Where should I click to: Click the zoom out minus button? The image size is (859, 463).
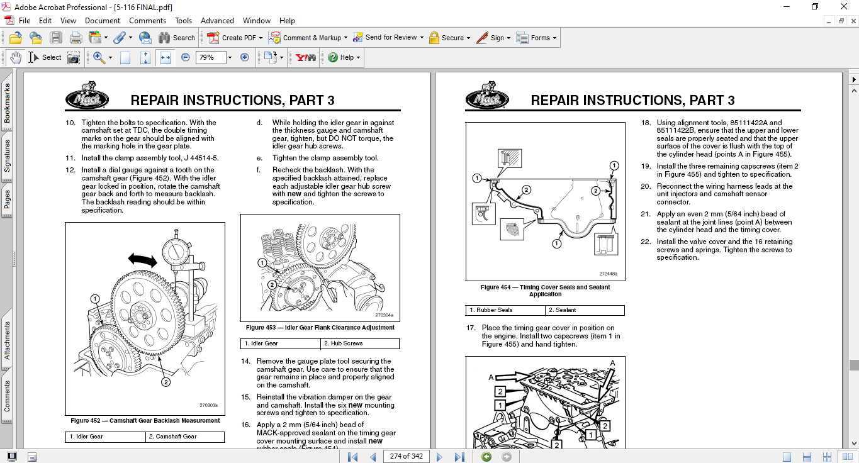click(186, 57)
